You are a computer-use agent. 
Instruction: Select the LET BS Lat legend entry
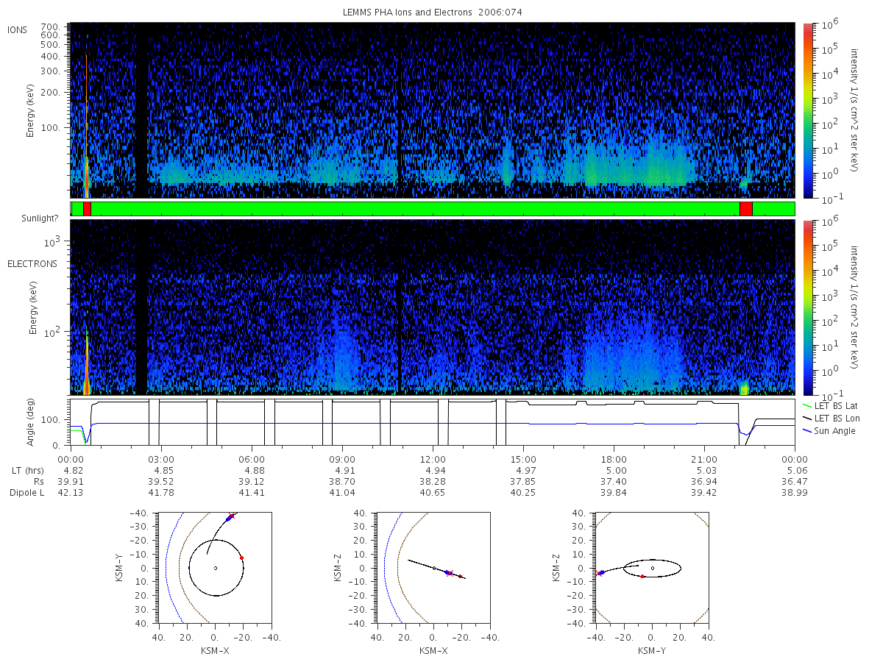(830, 405)
